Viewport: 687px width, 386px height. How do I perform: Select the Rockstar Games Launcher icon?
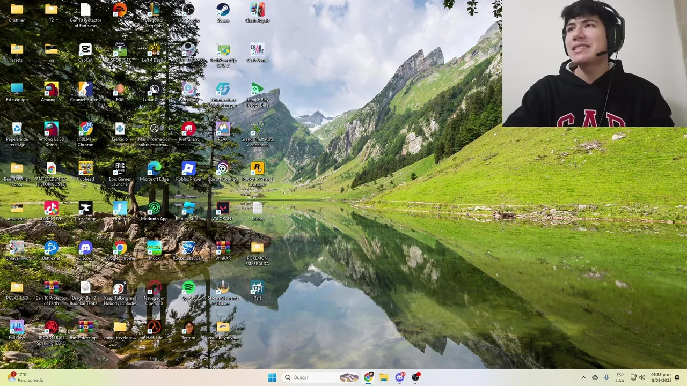pyautogui.click(x=257, y=174)
